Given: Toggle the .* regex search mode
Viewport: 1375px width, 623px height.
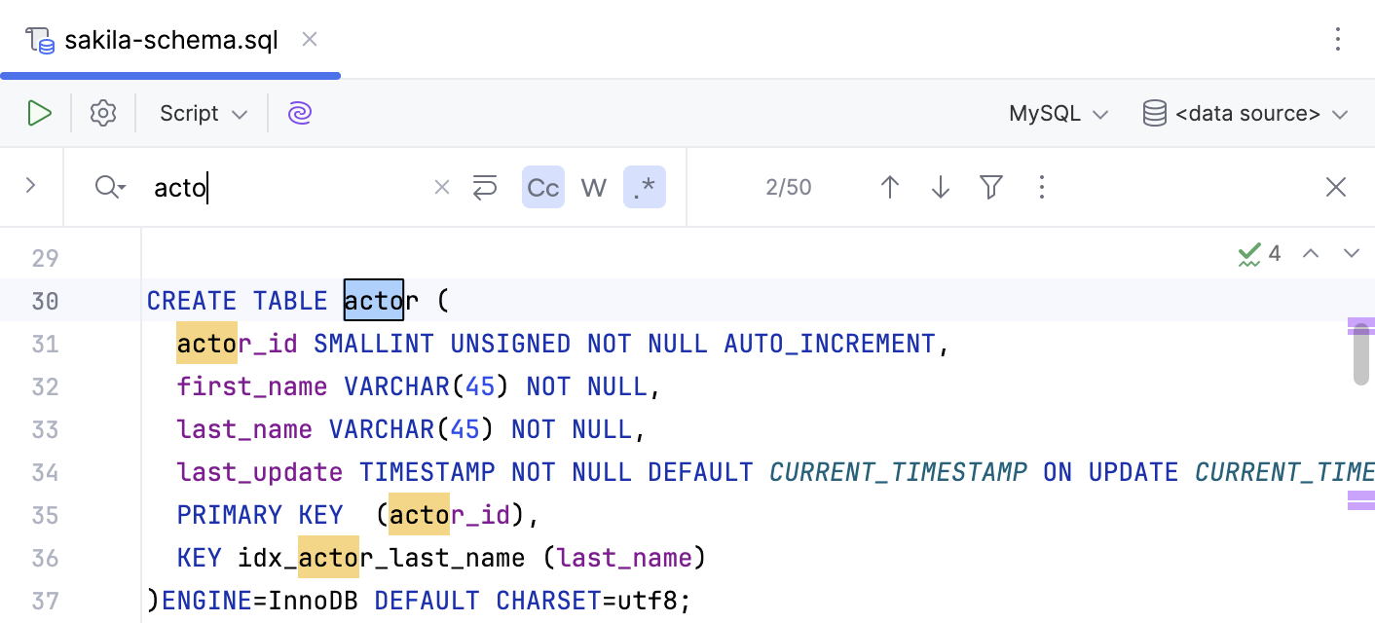Looking at the screenshot, I should (644, 186).
